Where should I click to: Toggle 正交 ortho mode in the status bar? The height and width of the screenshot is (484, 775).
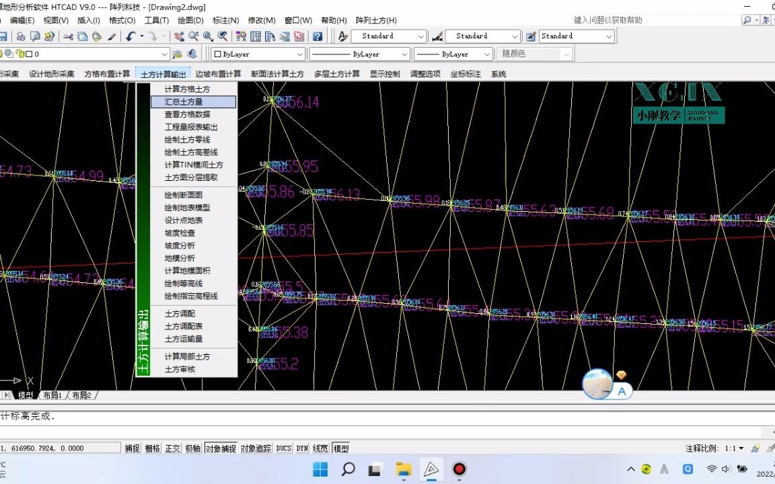click(x=173, y=448)
